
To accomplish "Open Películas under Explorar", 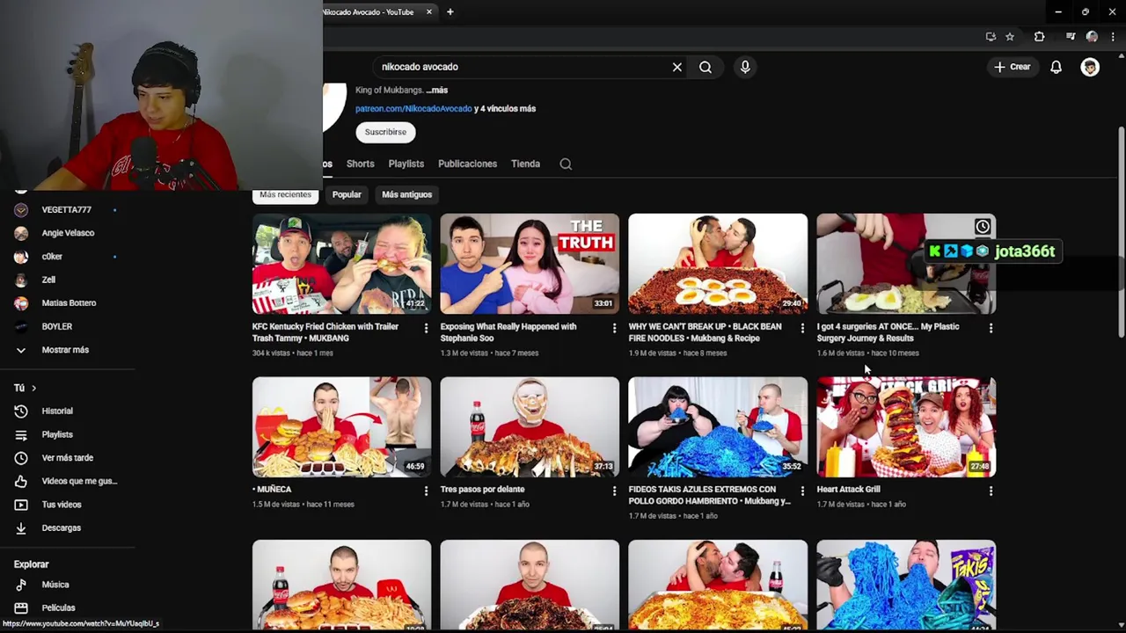I will pyautogui.click(x=58, y=608).
